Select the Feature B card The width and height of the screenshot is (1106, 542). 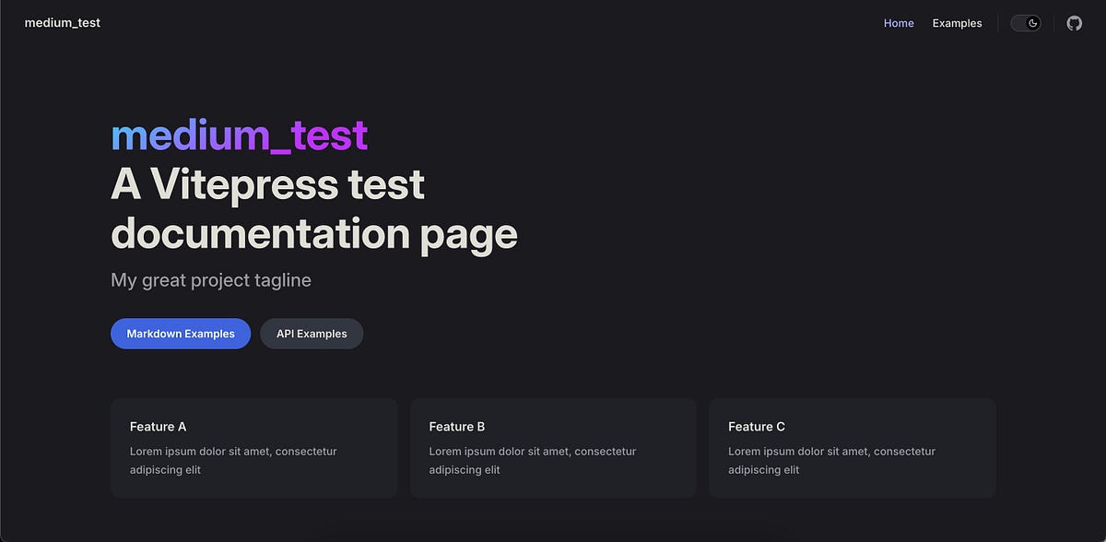553,448
